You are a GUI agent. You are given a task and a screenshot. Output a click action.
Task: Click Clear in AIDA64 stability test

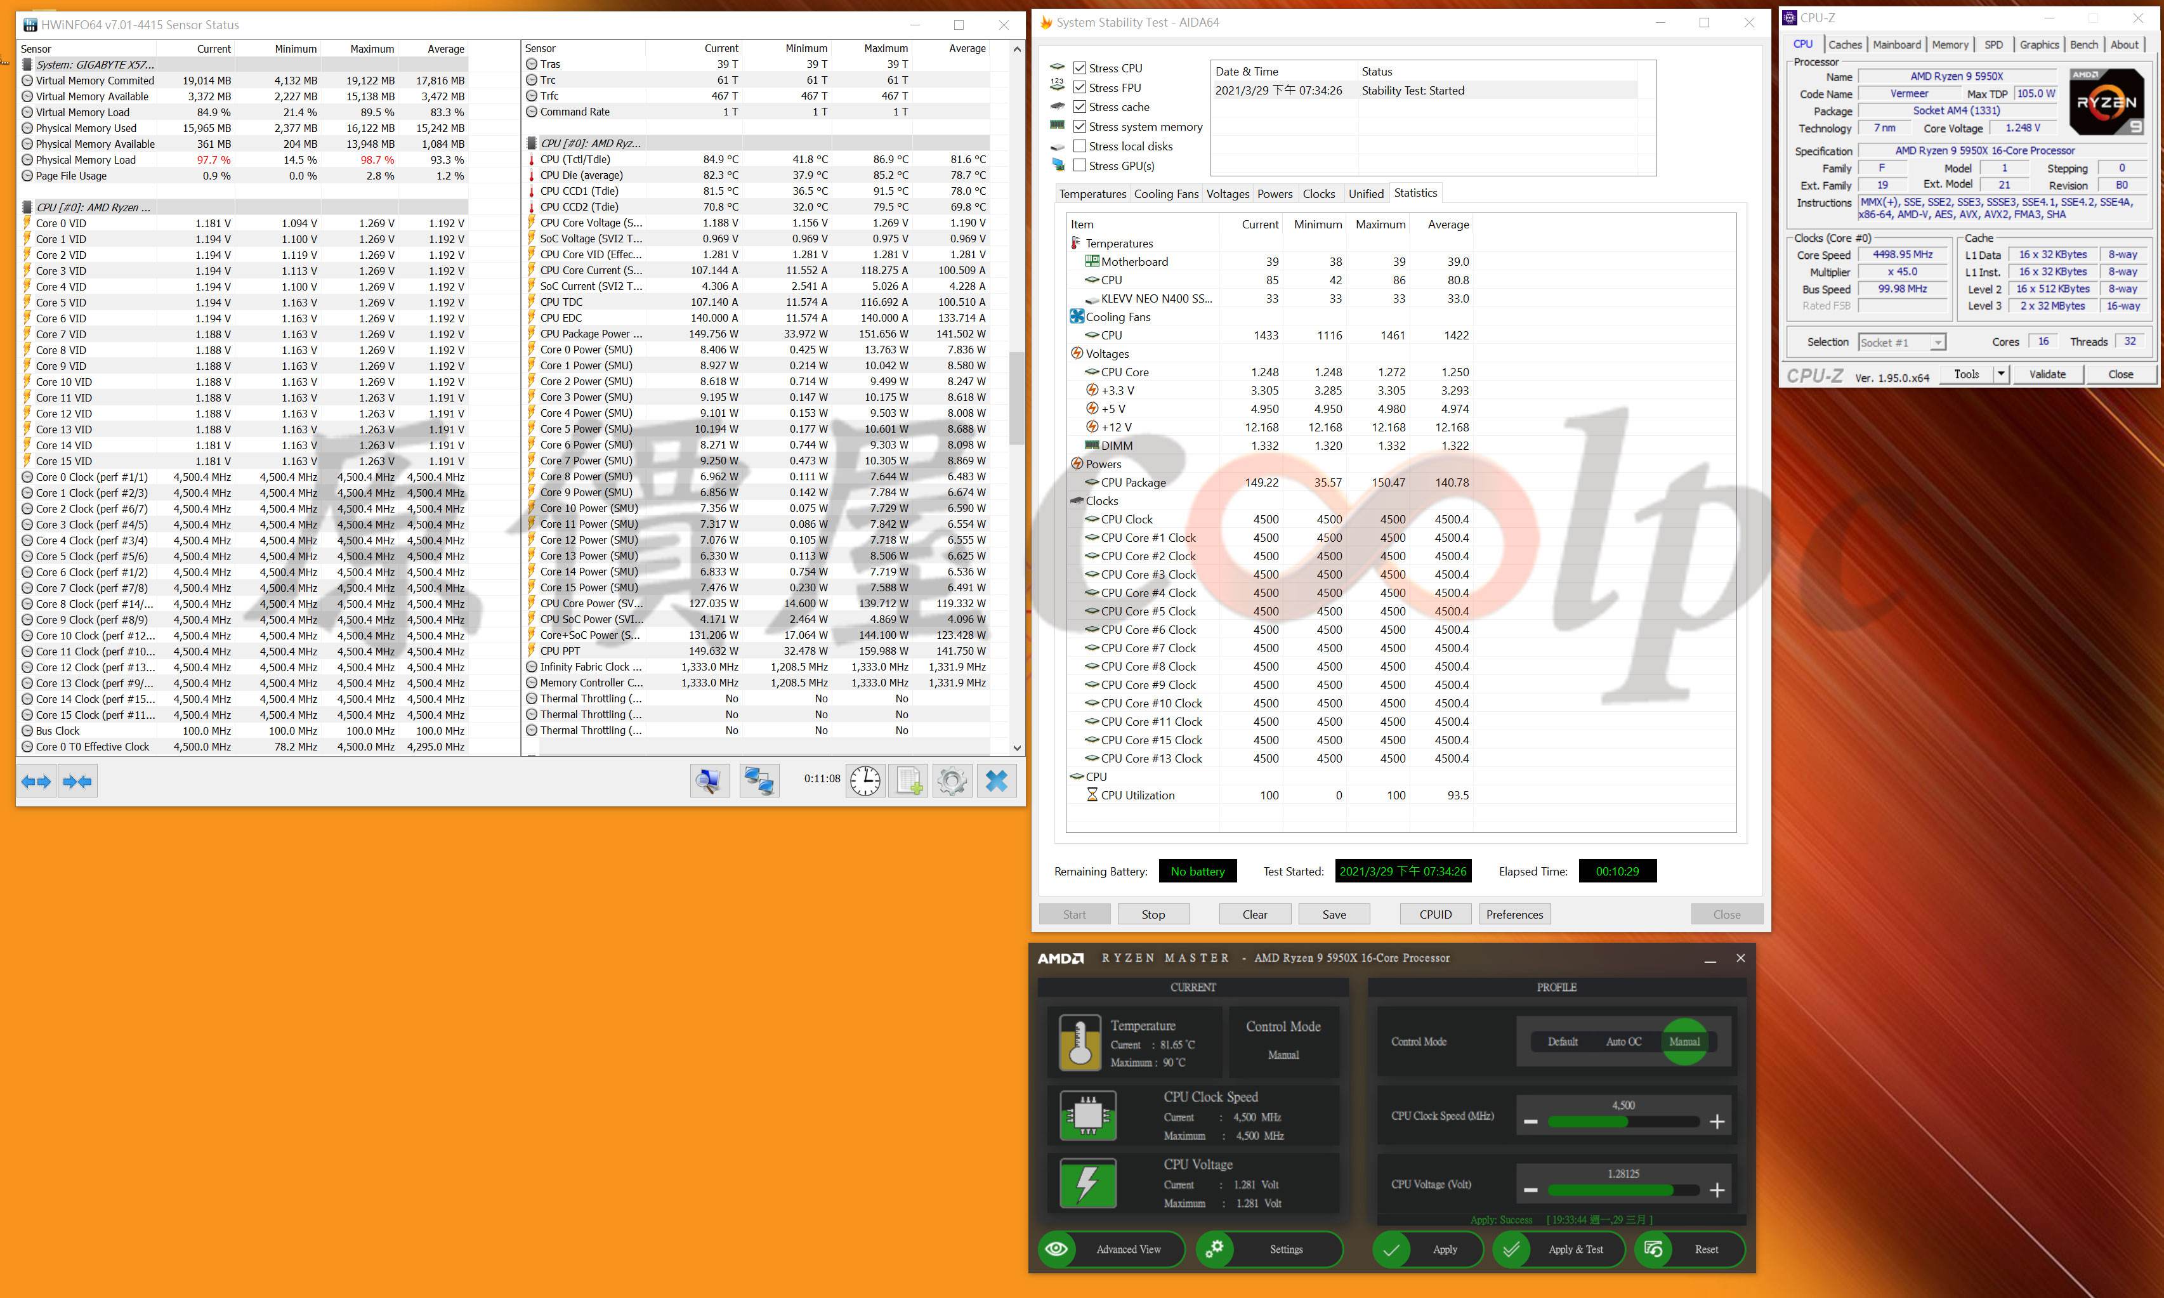(x=1254, y=914)
